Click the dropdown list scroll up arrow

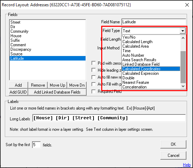pyautogui.click(x=183, y=38)
